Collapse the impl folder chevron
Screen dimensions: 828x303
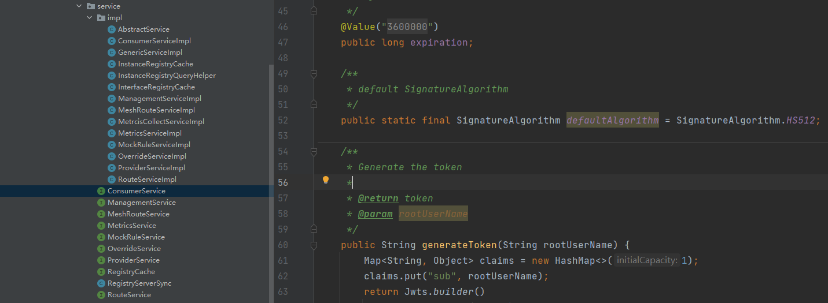coord(90,18)
